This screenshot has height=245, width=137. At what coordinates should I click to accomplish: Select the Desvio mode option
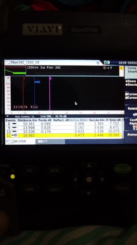(131, 85)
